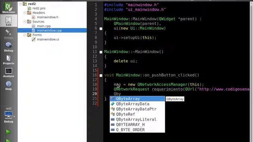Collapse the Sources tree node
The height and width of the screenshot is (142, 253).
coord(25,21)
